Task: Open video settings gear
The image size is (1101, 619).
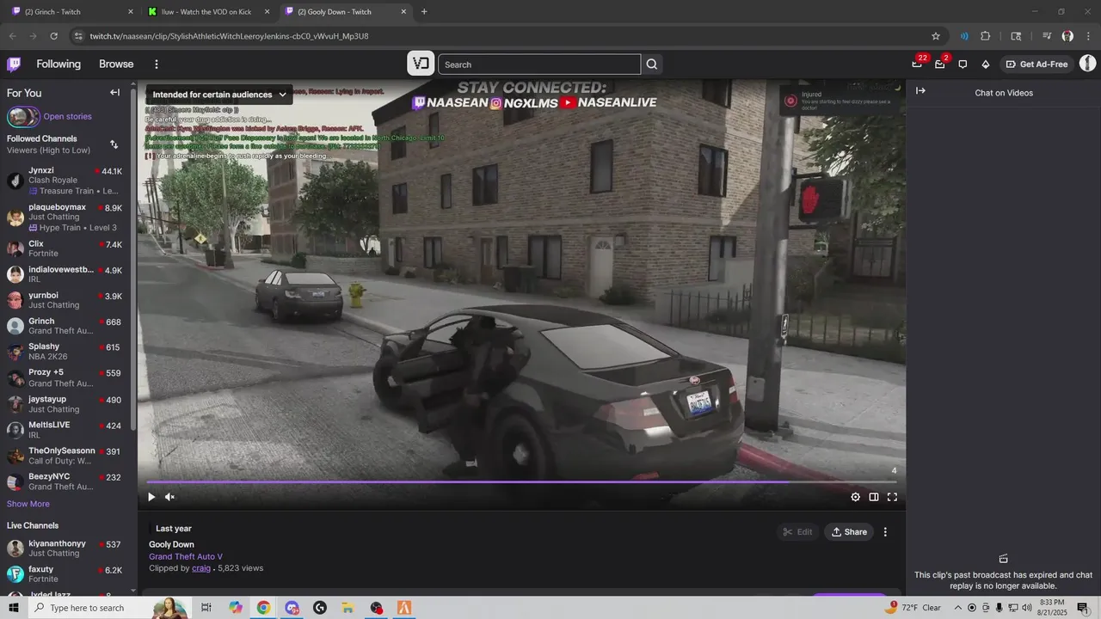Action: tap(855, 497)
